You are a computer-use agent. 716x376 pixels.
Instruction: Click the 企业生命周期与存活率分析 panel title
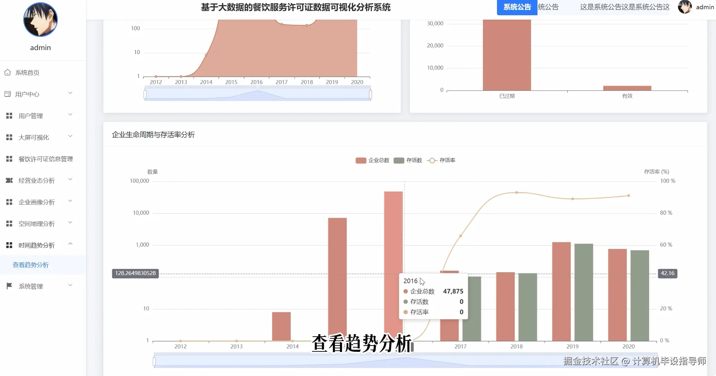153,135
